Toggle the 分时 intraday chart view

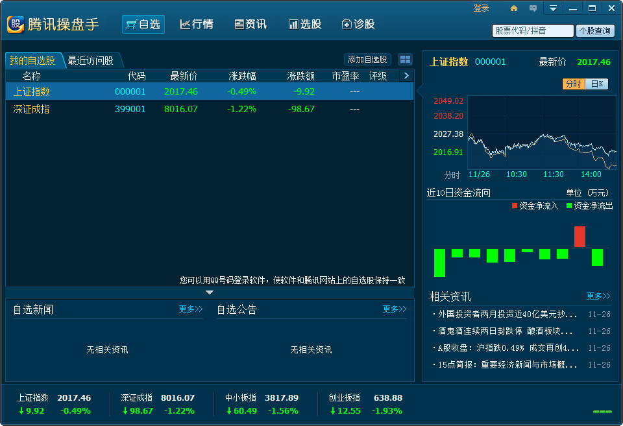coord(573,84)
